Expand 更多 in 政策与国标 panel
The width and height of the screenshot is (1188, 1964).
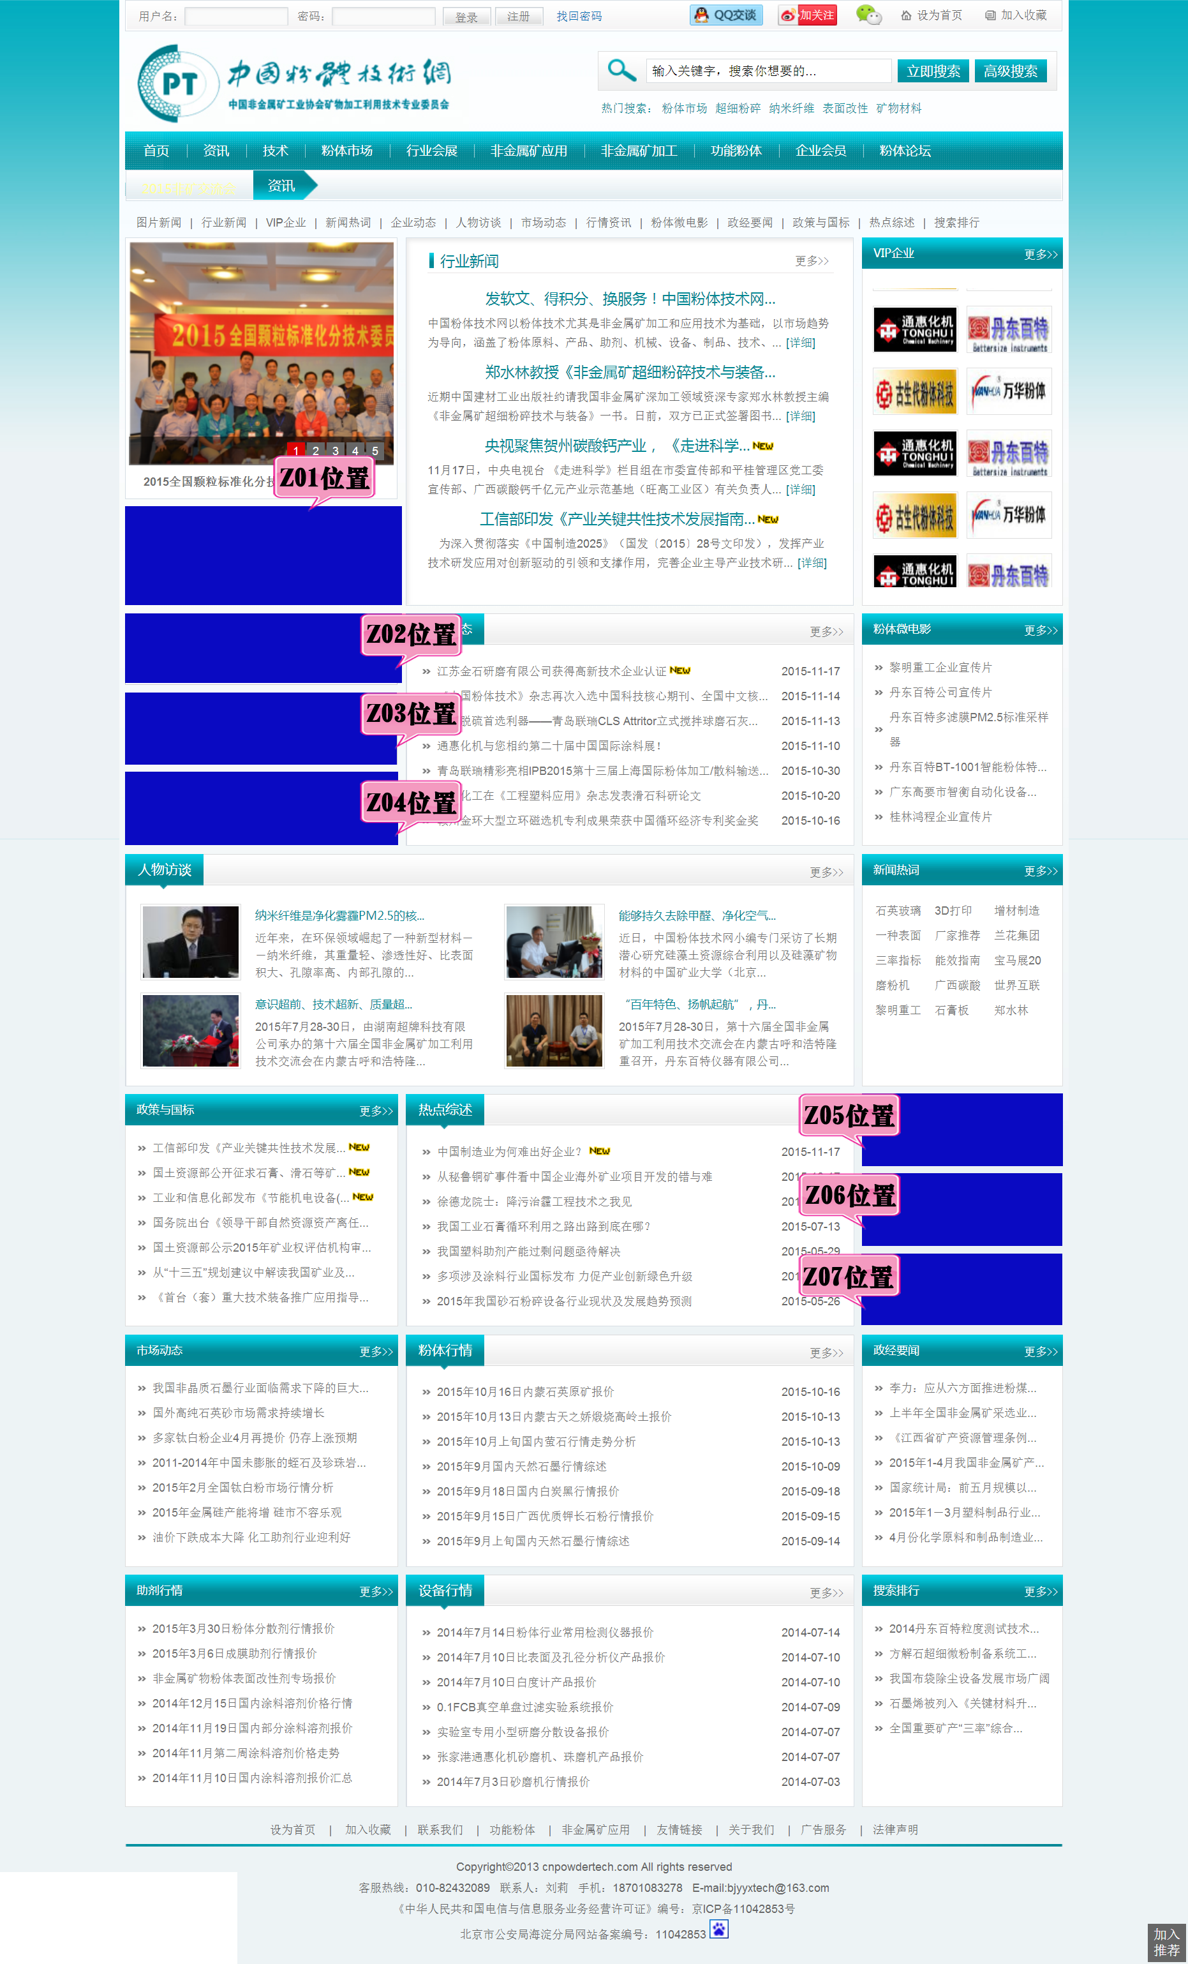[376, 1111]
